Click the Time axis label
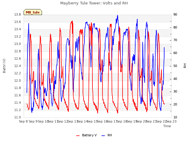This screenshot has height=141, width=189. [x=167, y=126]
